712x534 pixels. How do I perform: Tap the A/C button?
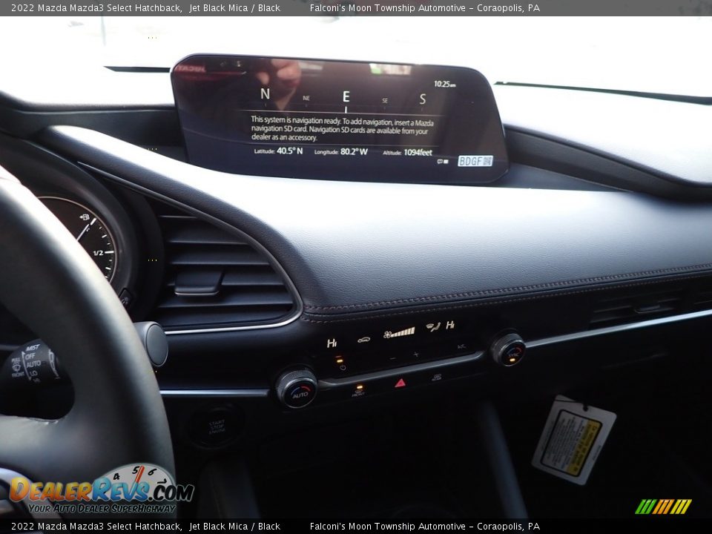(461, 347)
